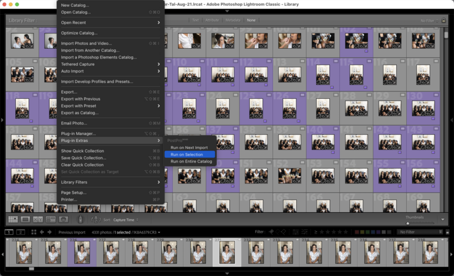Expand Export with Preset submenu
Image resolution: width=454 pixels, height=276 pixels.
(x=110, y=106)
